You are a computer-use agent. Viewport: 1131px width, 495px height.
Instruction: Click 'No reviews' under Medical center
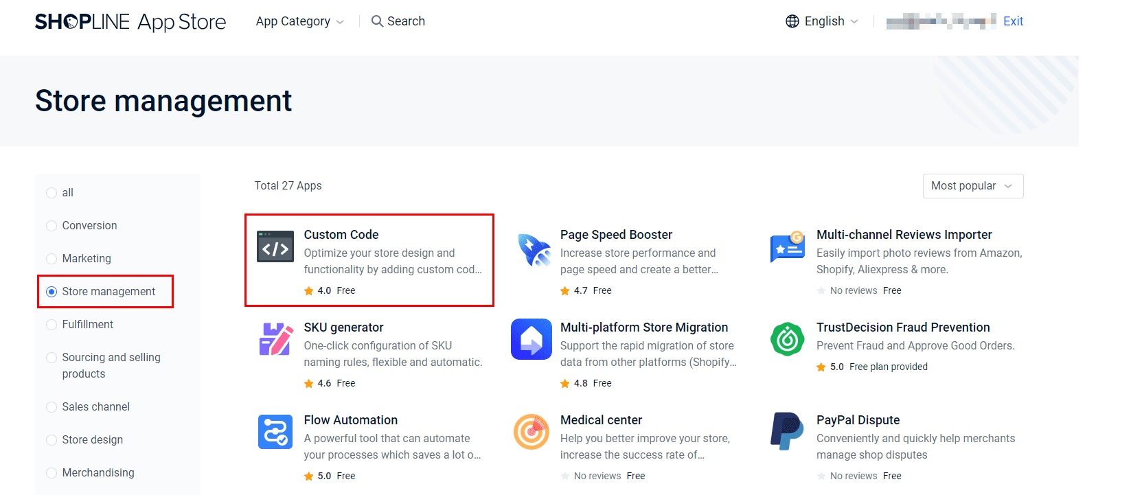click(x=597, y=476)
